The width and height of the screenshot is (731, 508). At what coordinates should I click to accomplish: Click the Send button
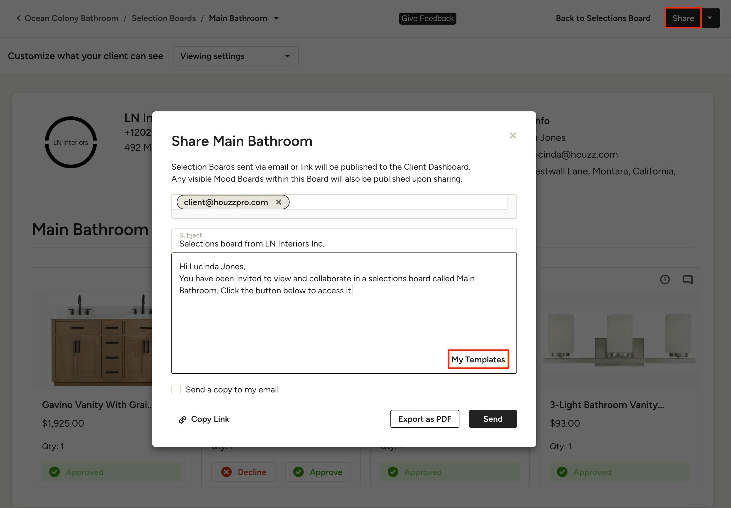pos(493,419)
